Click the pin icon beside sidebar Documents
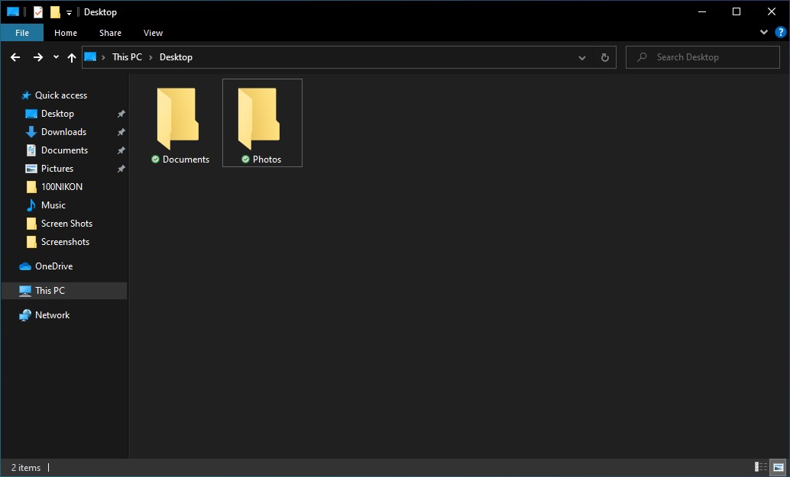 click(121, 150)
